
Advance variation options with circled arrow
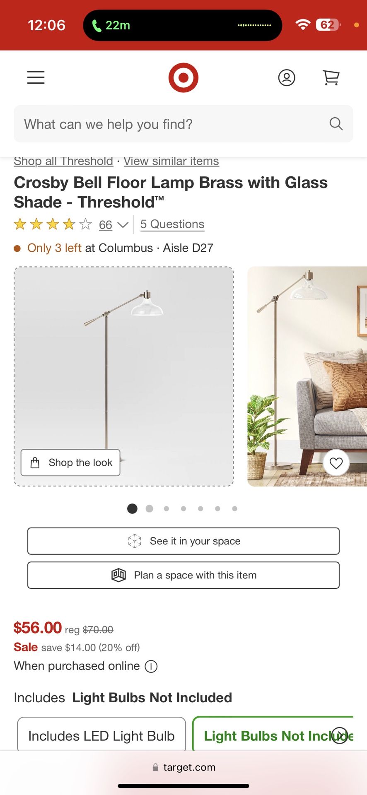click(x=340, y=735)
